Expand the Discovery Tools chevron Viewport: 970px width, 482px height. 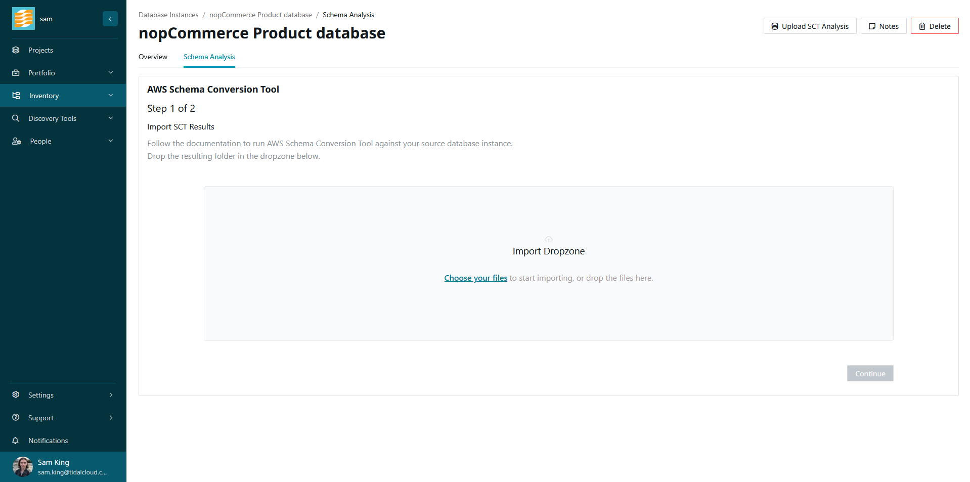tap(111, 118)
